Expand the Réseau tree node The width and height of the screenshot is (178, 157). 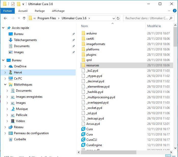click(x=5, y=127)
